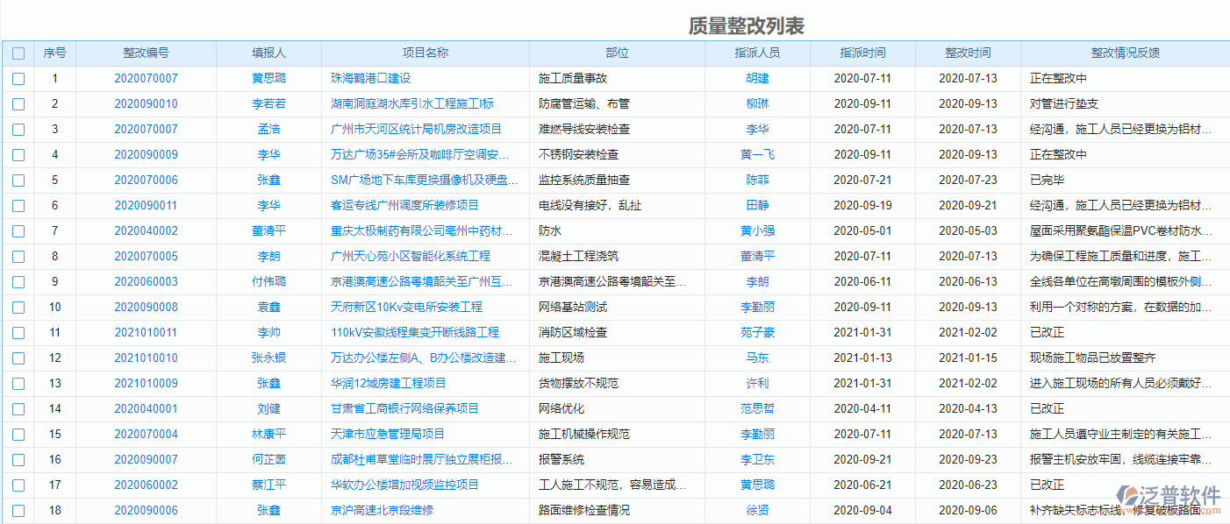The width and height of the screenshot is (1230, 524).
Task: Check the checkbox for row 1
Action: (18, 78)
